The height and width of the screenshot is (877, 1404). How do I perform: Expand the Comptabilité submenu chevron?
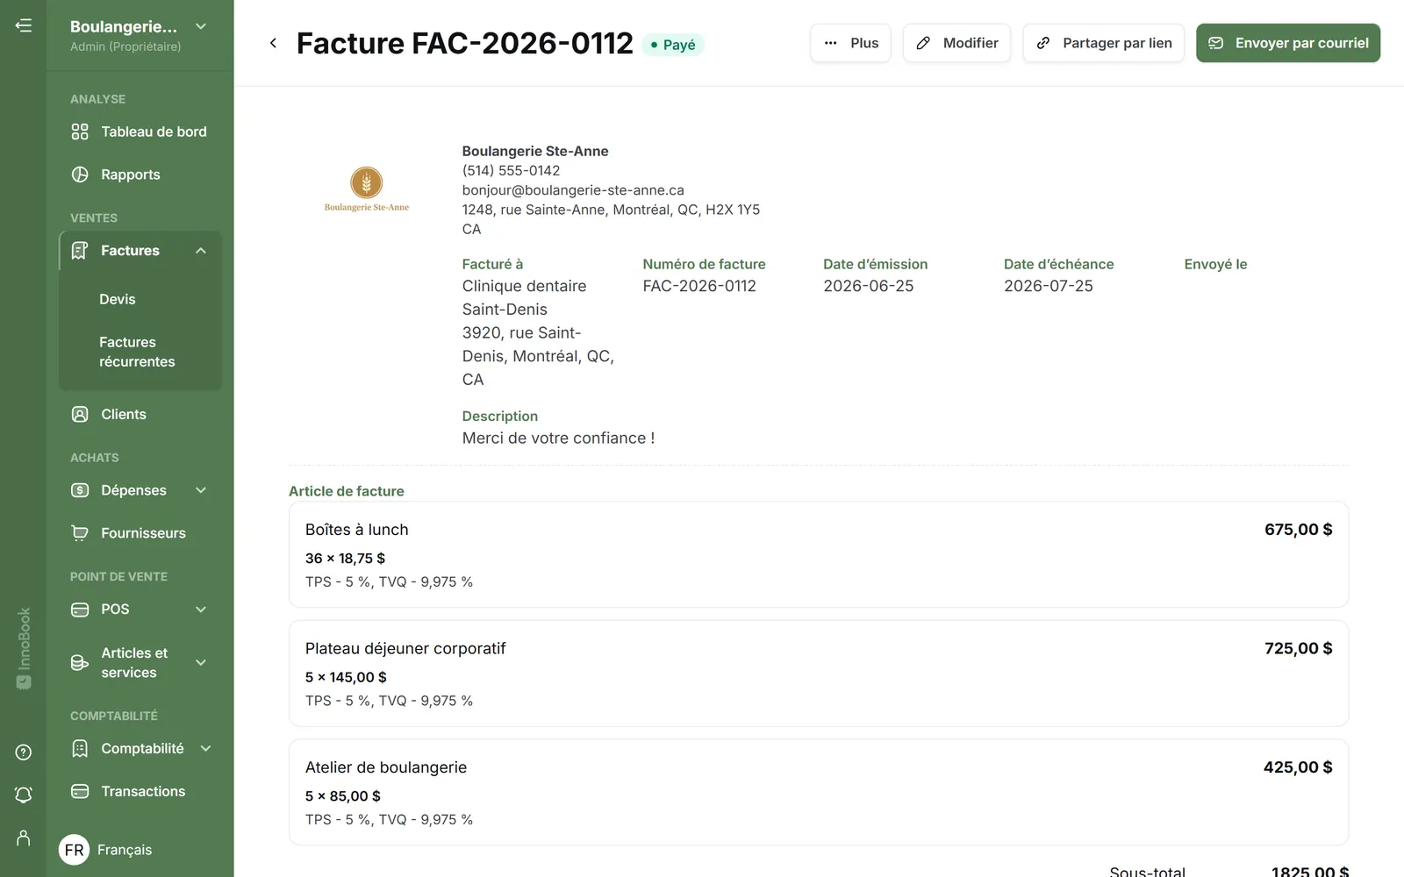[x=206, y=748]
